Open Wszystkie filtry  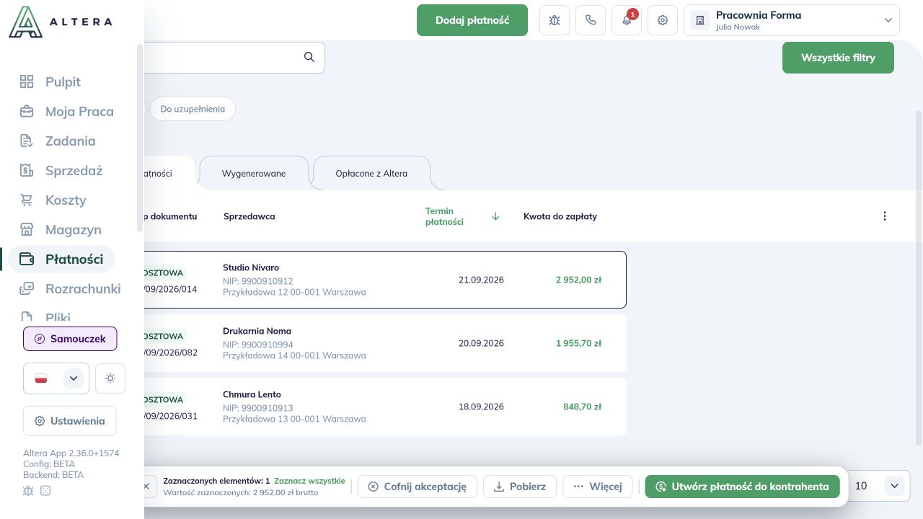838,58
